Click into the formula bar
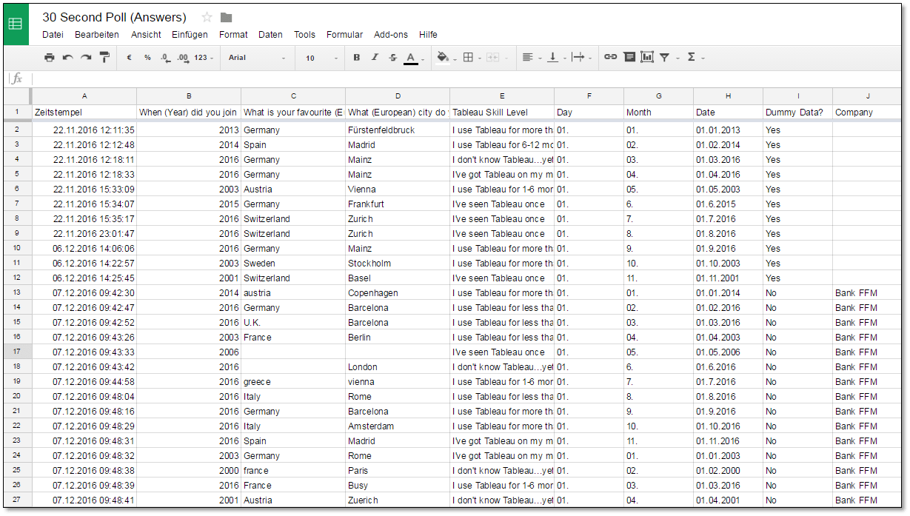Viewport: 910px width, 516px height. coord(466,78)
